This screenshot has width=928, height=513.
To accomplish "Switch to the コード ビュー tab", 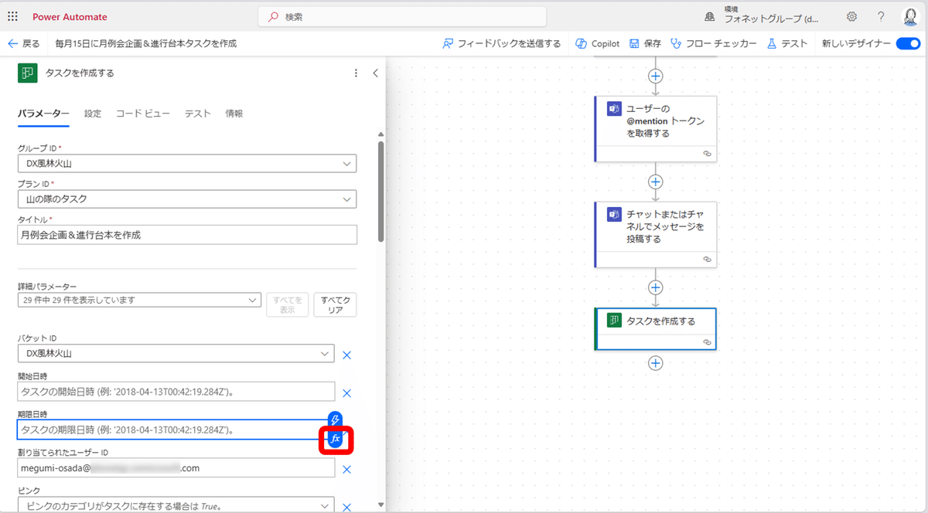I will point(143,114).
